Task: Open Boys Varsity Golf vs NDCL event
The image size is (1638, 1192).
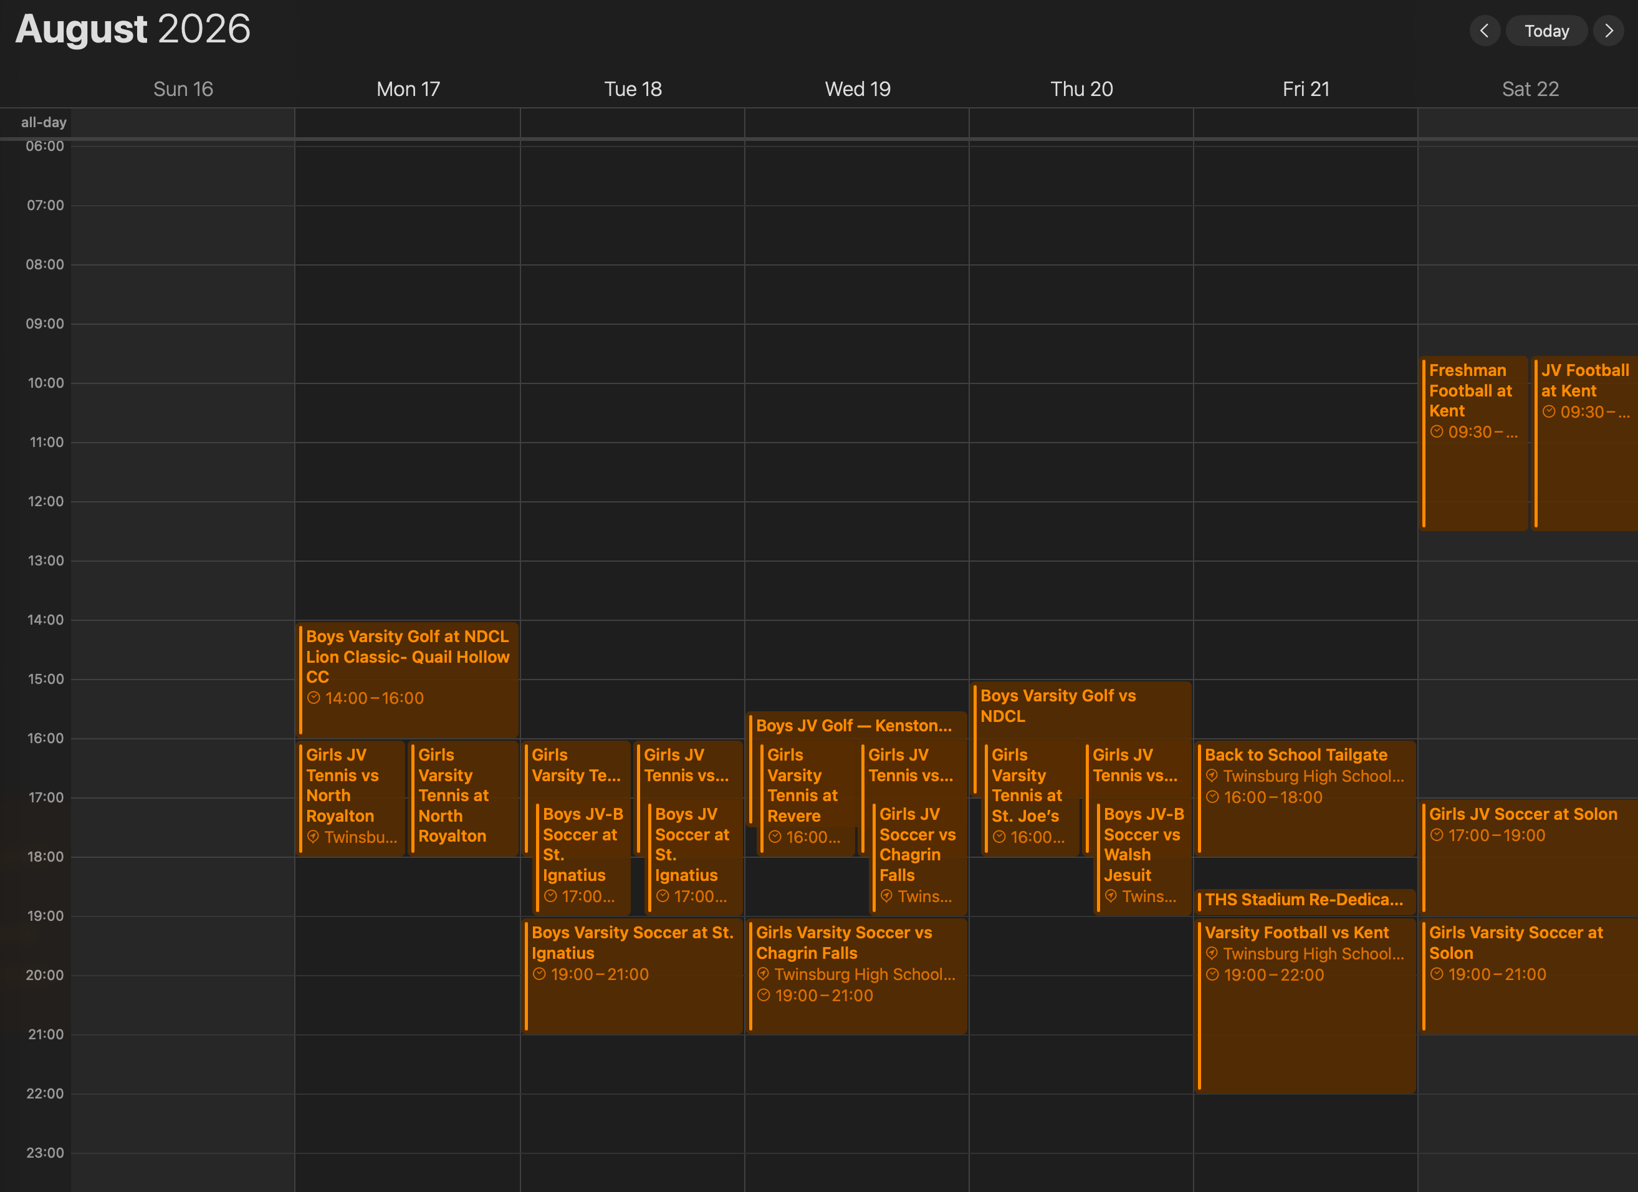Action: coord(1081,711)
